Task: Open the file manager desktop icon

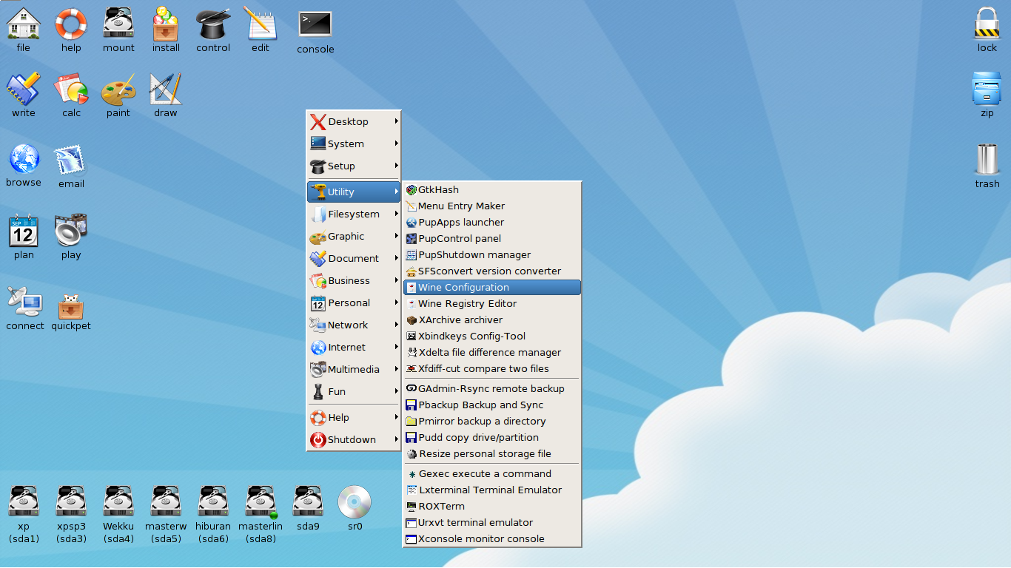Action: pyautogui.click(x=24, y=24)
